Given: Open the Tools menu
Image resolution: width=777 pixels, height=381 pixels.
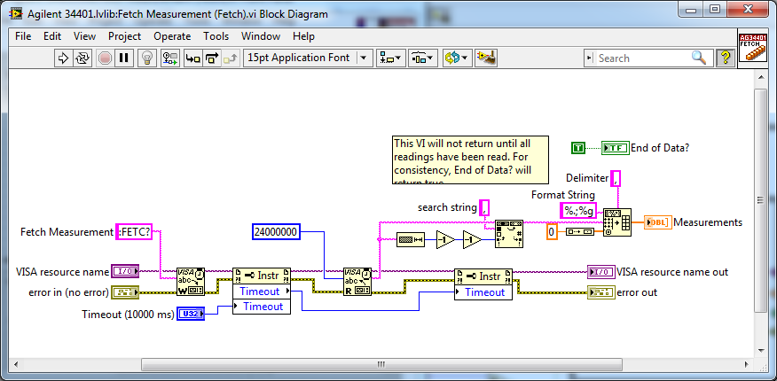Looking at the screenshot, I should pos(216,36).
